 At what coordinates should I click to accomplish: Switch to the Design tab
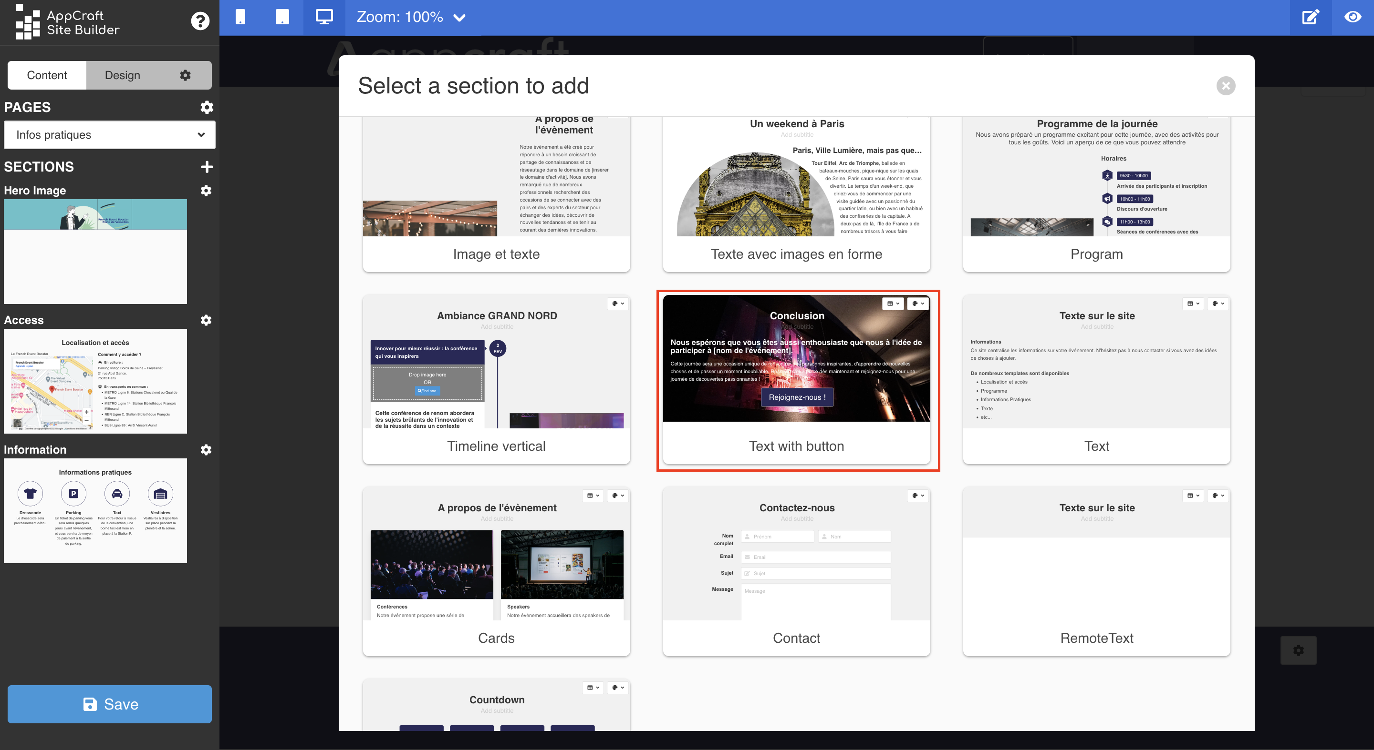pyautogui.click(x=122, y=75)
